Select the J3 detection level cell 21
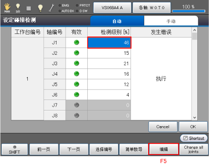Screen dimensions: 209x164 pyautogui.click(x=109, y=64)
